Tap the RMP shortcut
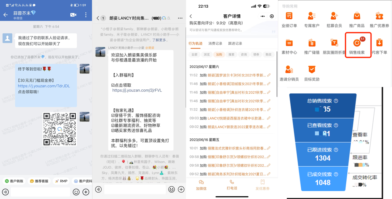Screen dimensions: 392x199 pos(61,181)
